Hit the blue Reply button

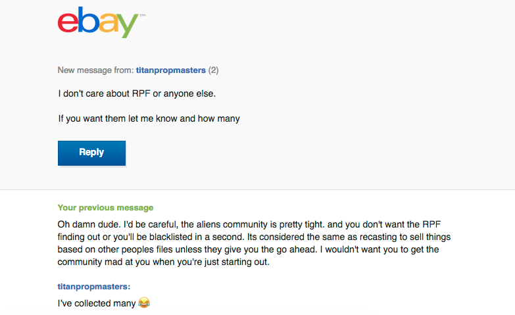(x=91, y=153)
